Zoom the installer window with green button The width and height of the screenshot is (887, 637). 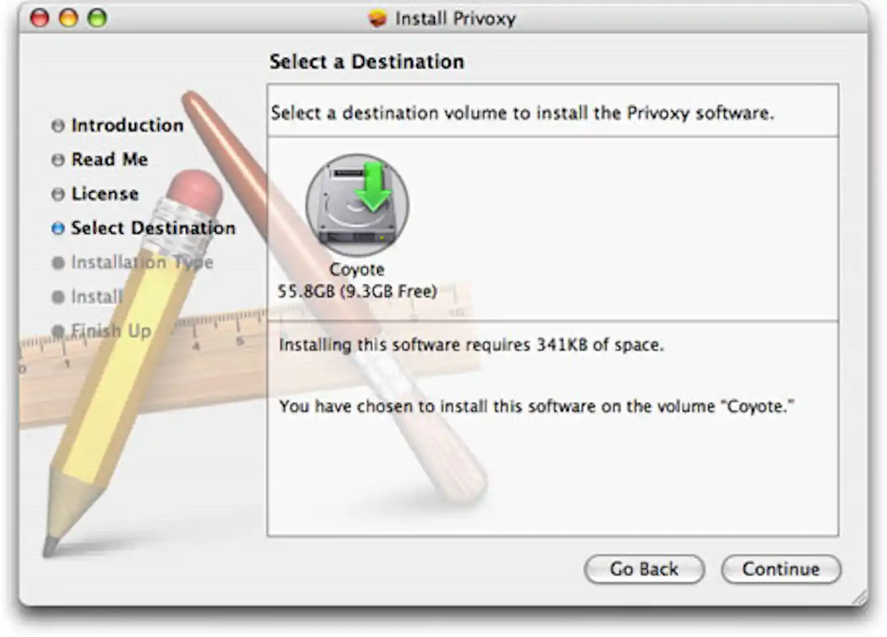coord(97,18)
